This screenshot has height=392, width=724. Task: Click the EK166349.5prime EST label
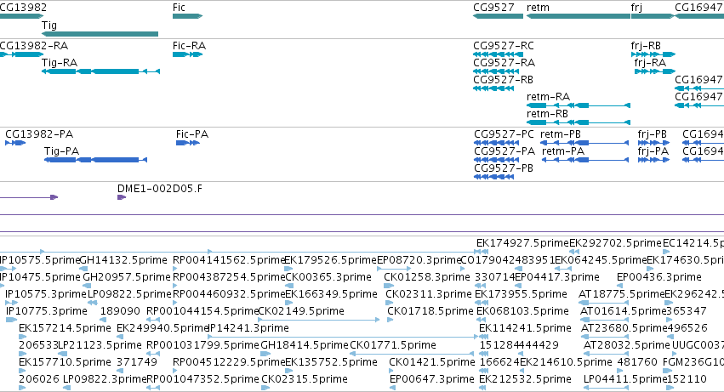tap(332, 294)
